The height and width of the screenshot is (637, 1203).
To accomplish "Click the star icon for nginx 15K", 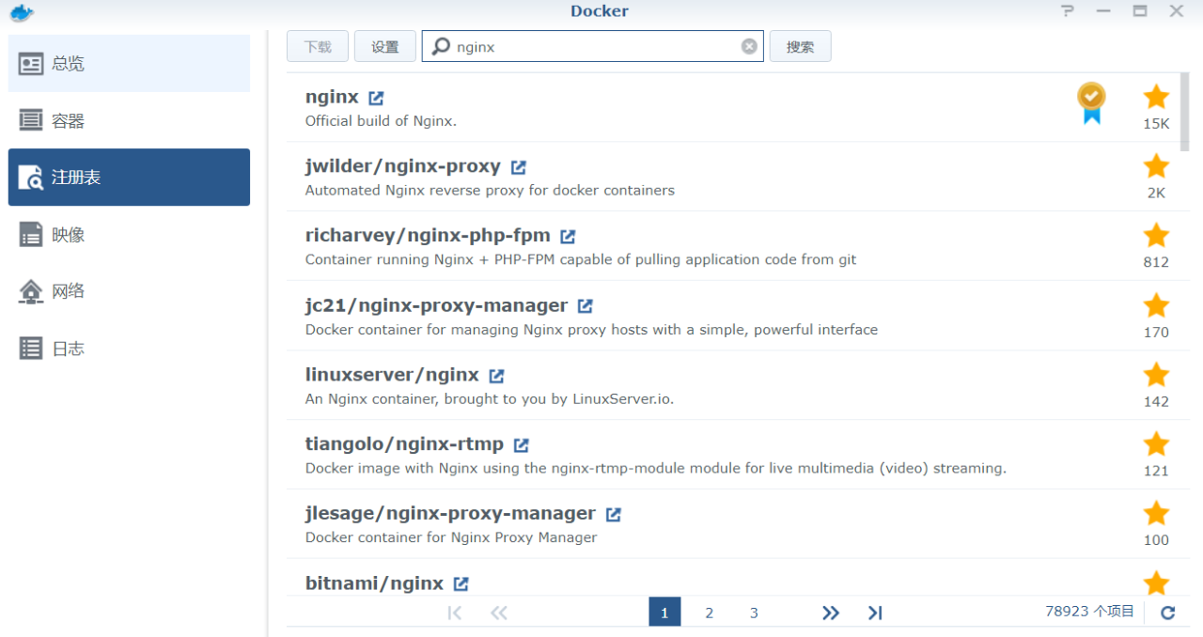I will point(1156,96).
